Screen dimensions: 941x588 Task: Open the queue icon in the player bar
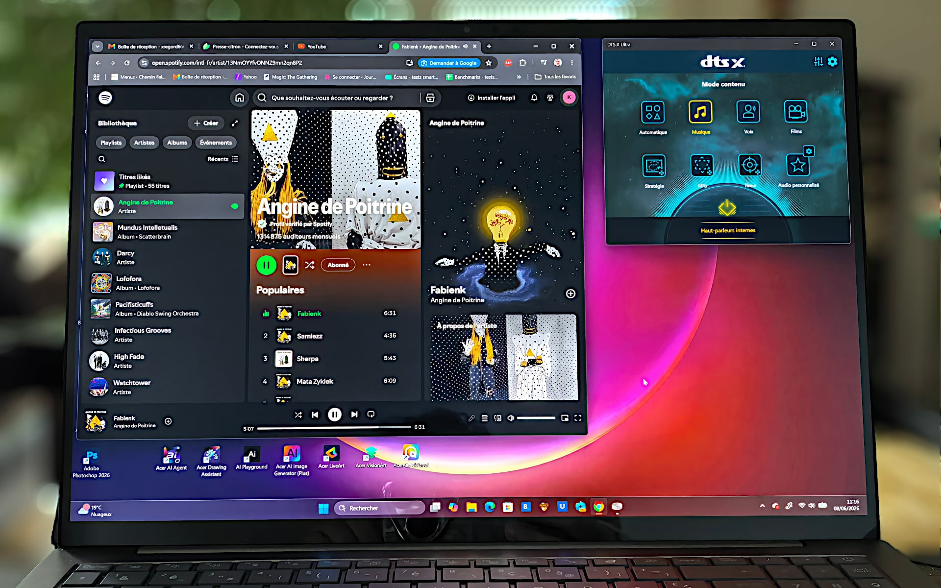point(484,418)
